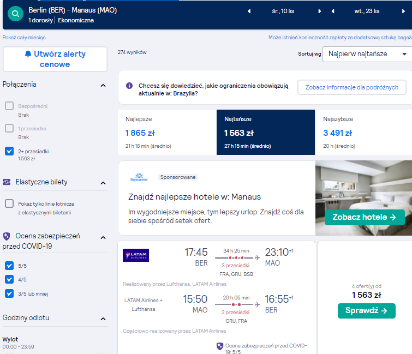Go to previous departure date arrow

[249, 11]
